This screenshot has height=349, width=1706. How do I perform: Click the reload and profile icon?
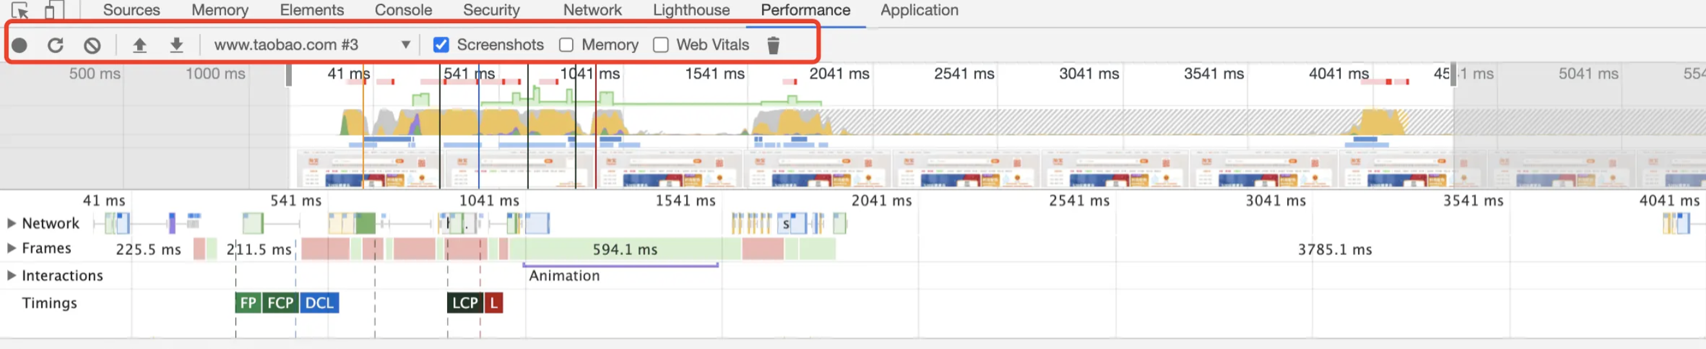(x=55, y=45)
